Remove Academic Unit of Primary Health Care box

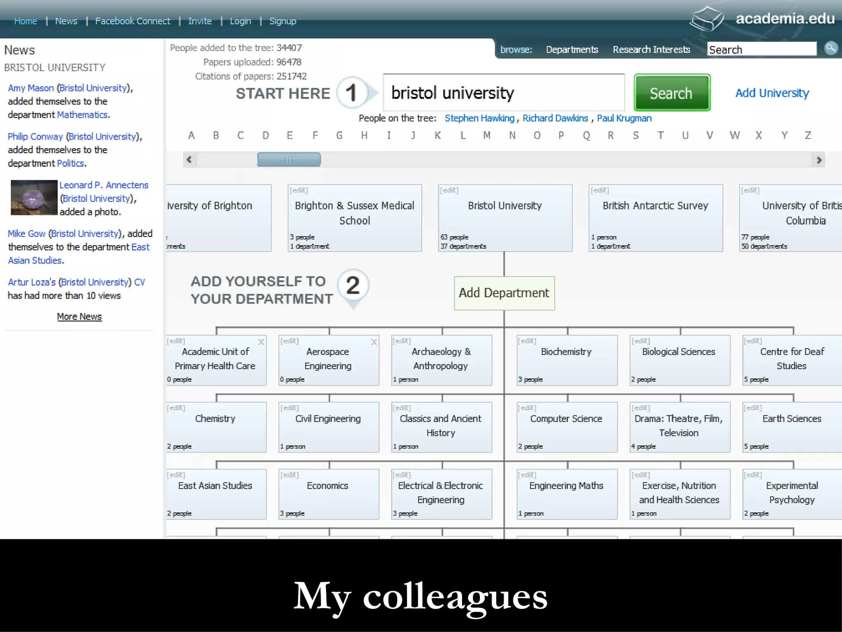click(261, 342)
